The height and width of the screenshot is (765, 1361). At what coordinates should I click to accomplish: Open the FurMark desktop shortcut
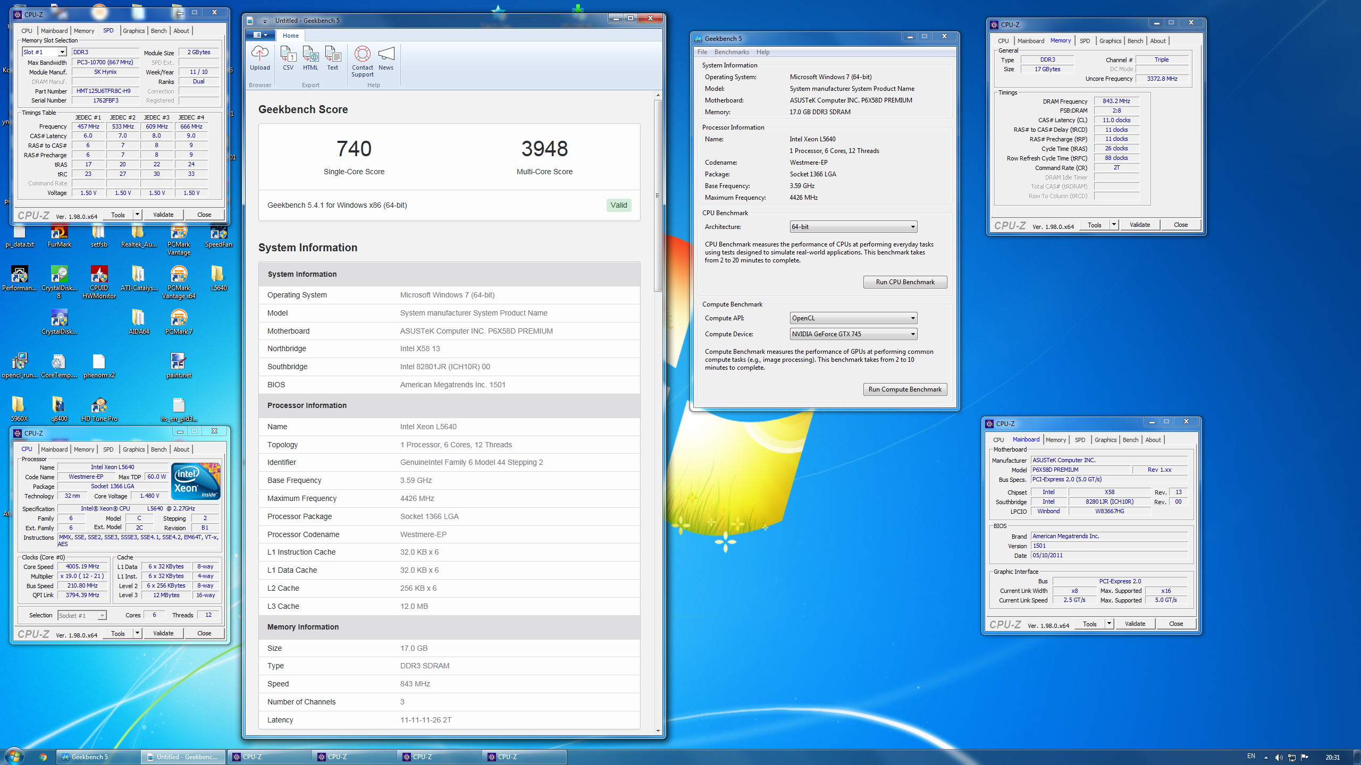point(59,236)
